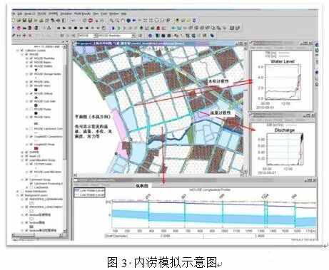This screenshot has height=270, width=329.
Task: Click the rewind animation button
Action: click(x=59, y=28)
